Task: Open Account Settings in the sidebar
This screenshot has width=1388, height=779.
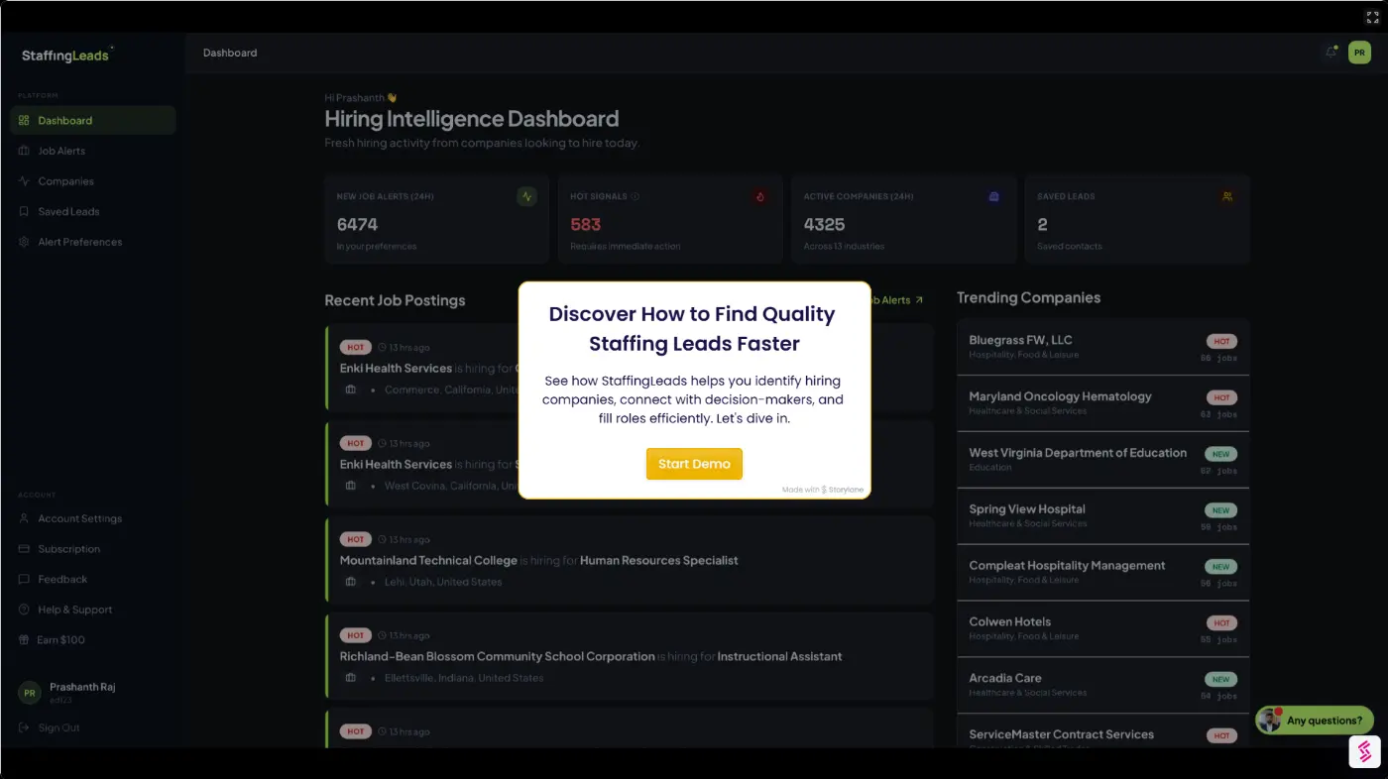Action: [93, 518]
